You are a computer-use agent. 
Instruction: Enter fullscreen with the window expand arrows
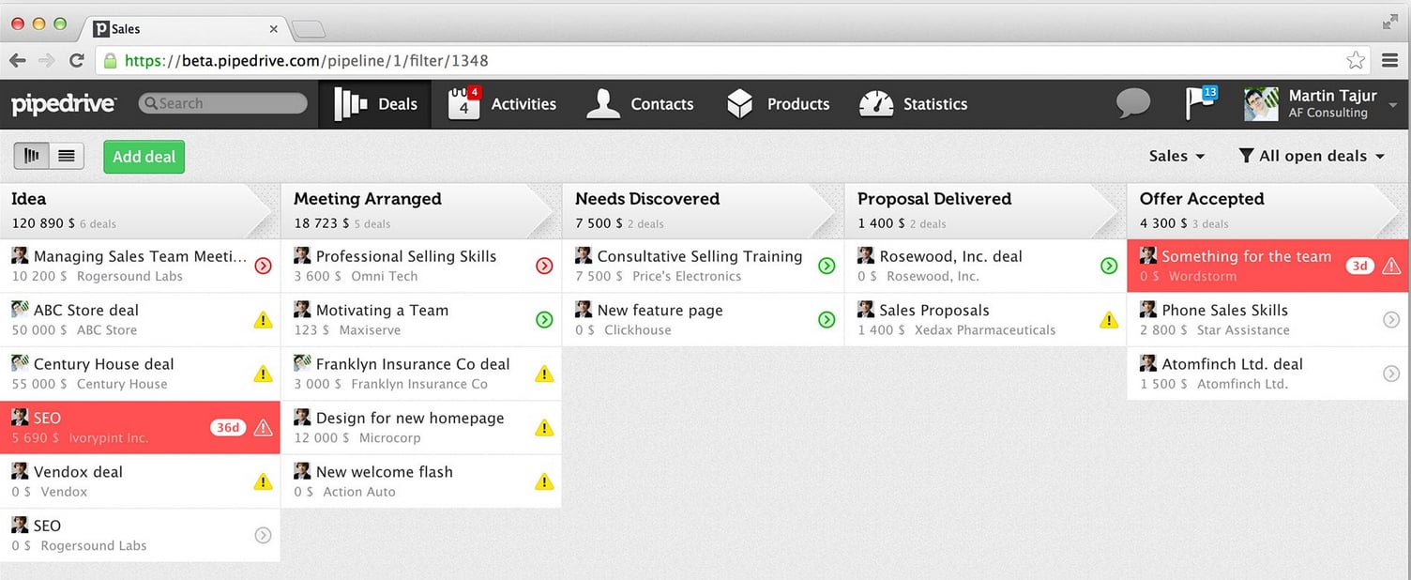pyautogui.click(x=1390, y=22)
